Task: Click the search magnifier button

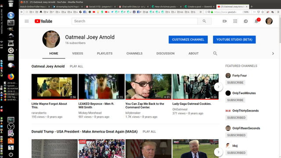Action: click(204, 21)
